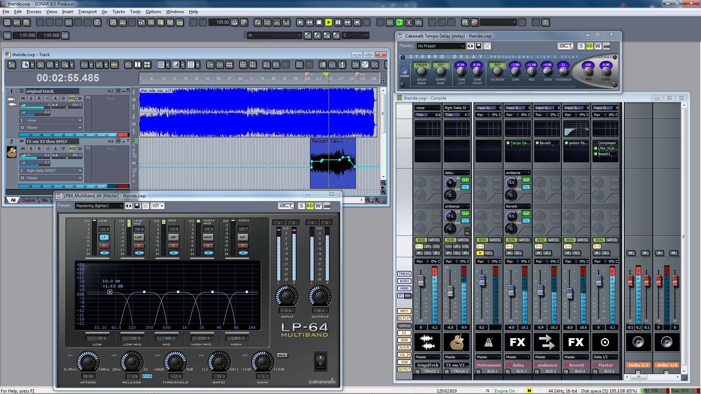701x394 pixels.
Task: Click the Open file folder icon
Action: (17, 23)
